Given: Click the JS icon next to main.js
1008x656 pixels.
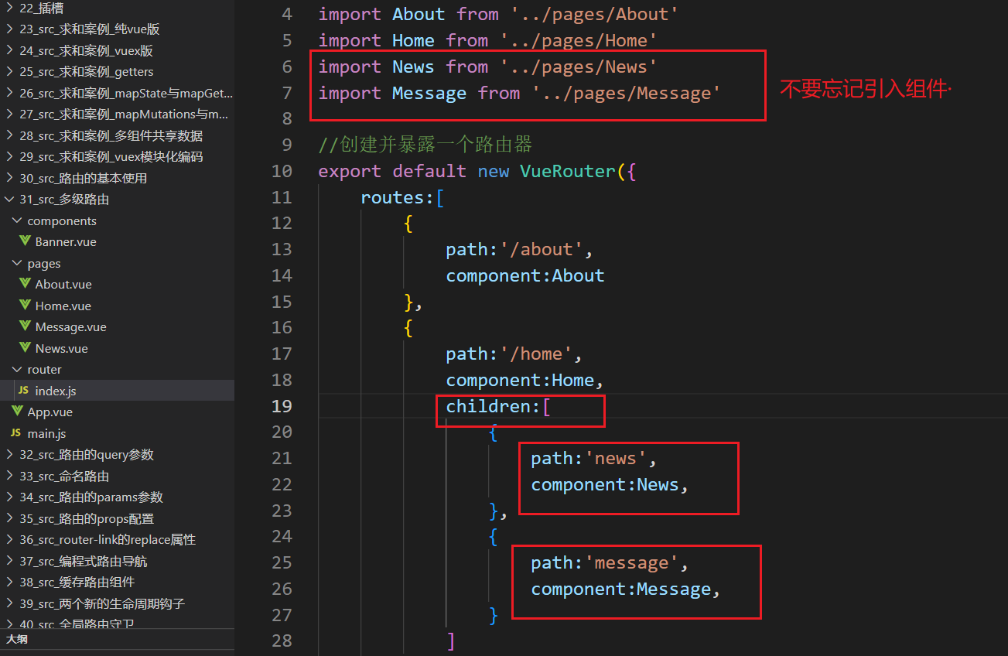Looking at the screenshot, I should (16, 433).
